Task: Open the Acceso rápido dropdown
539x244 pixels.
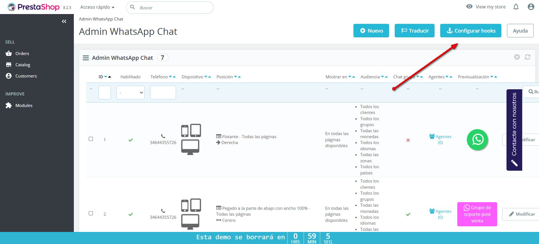Action: tap(97, 7)
